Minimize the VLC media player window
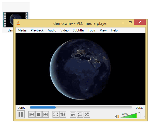Screen dimensions: 150x124 (123, 23)
